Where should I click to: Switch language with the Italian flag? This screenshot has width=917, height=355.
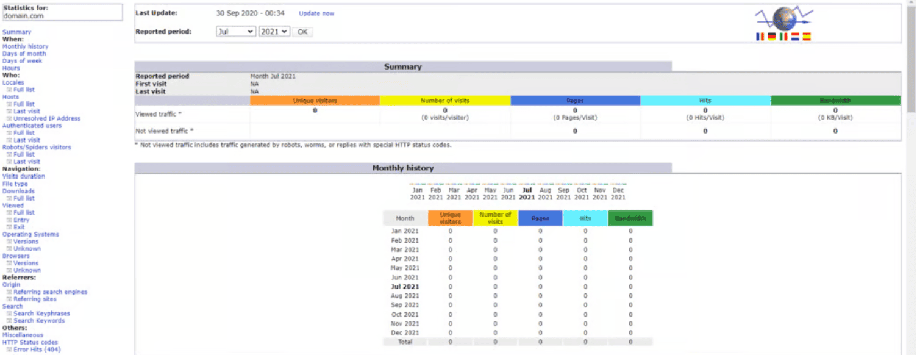(x=783, y=37)
